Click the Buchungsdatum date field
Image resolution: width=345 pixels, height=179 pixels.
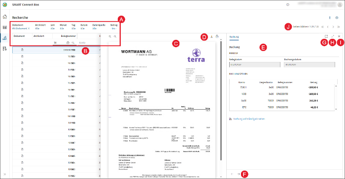(310, 64)
